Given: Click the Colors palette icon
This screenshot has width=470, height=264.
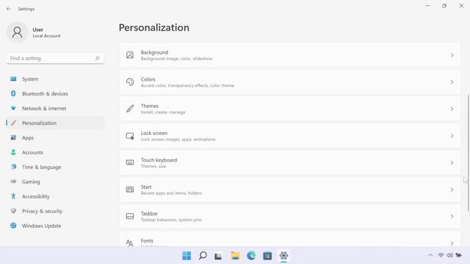Looking at the screenshot, I should 130,82.
